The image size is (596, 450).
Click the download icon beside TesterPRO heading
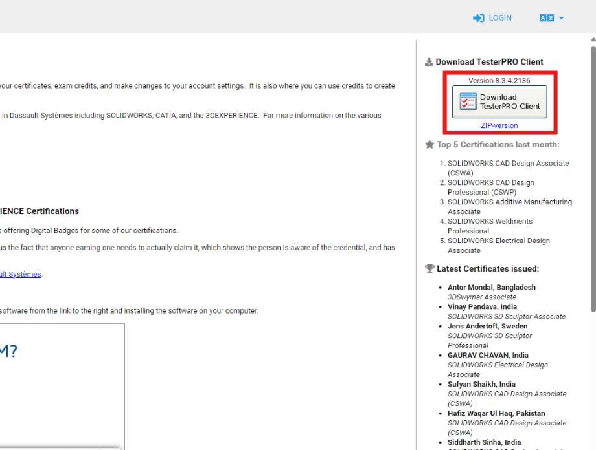click(x=429, y=62)
